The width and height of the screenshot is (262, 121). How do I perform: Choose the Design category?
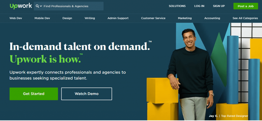pos(67,18)
